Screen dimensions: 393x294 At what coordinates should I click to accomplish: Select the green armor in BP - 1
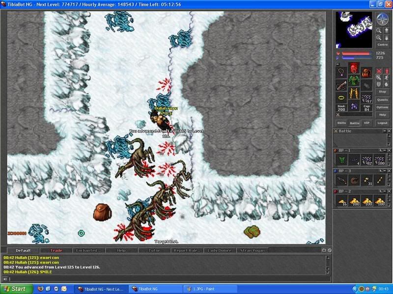point(341,160)
